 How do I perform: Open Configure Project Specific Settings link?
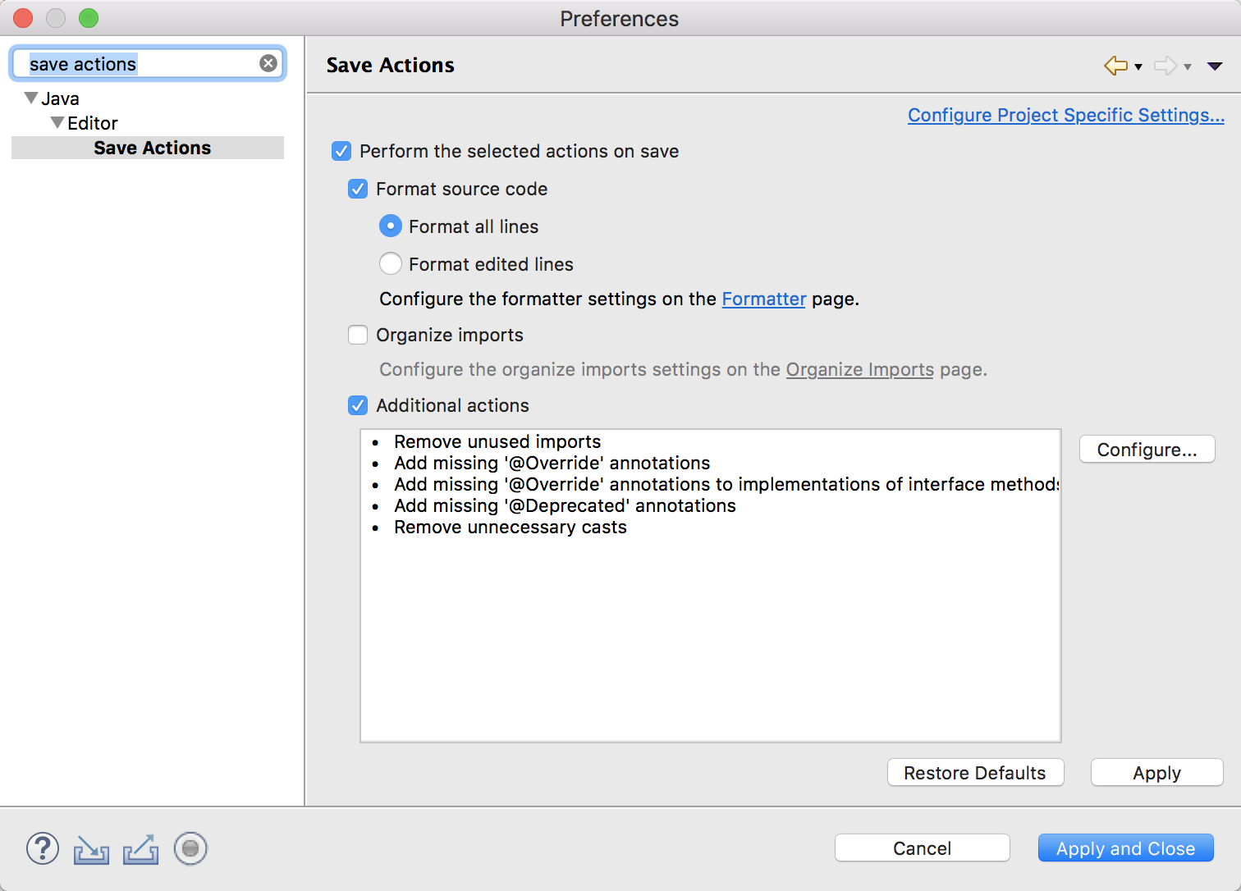(x=1065, y=115)
